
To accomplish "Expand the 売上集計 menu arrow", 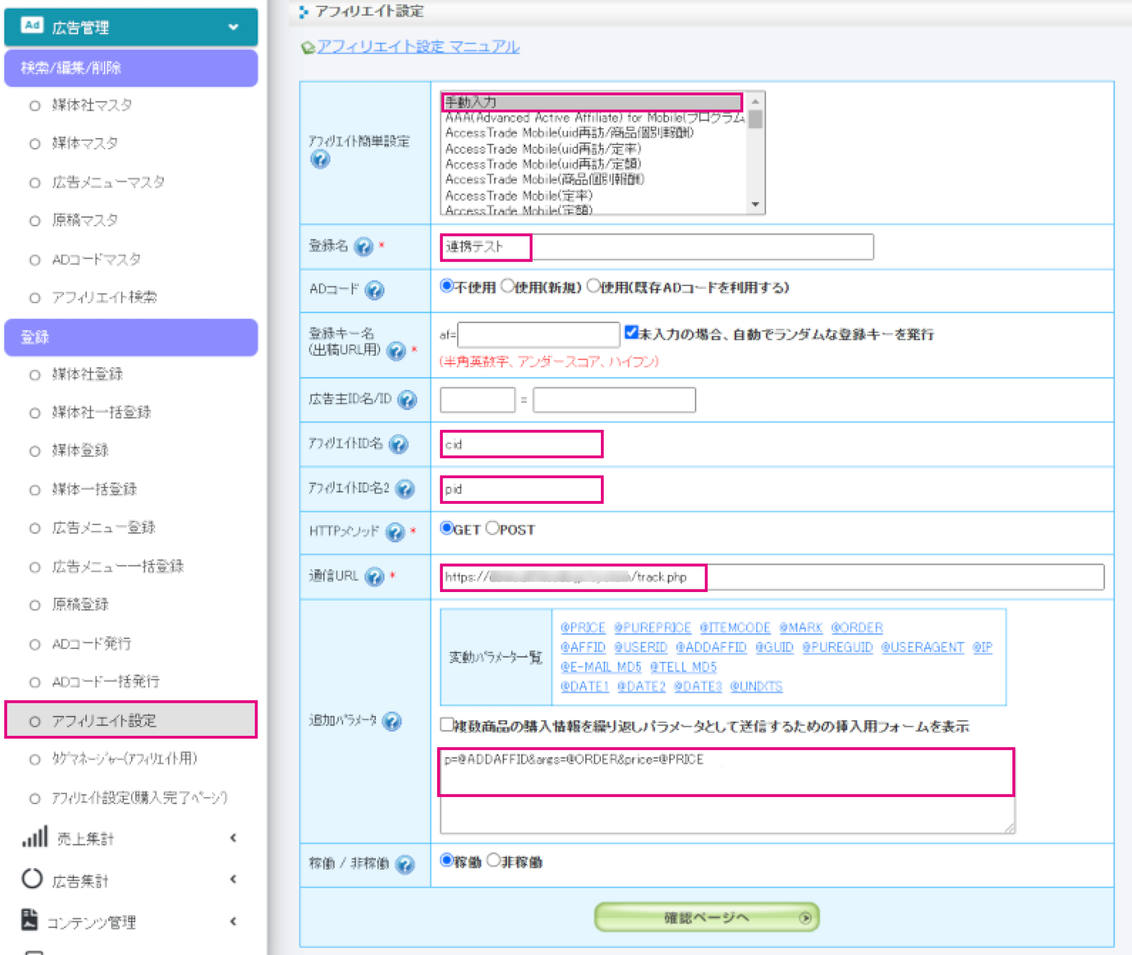I will pos(233,838).
